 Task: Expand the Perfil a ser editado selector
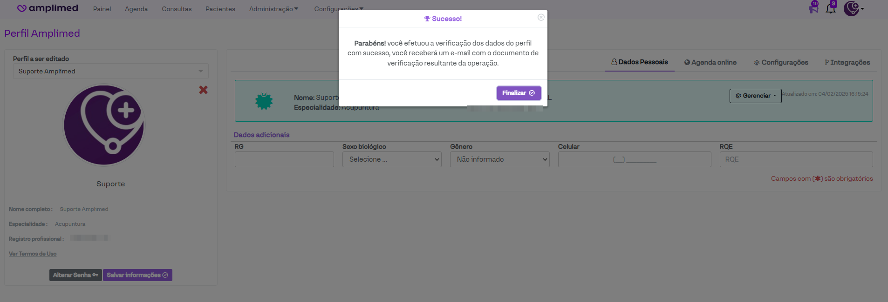[x=110, y=71]
